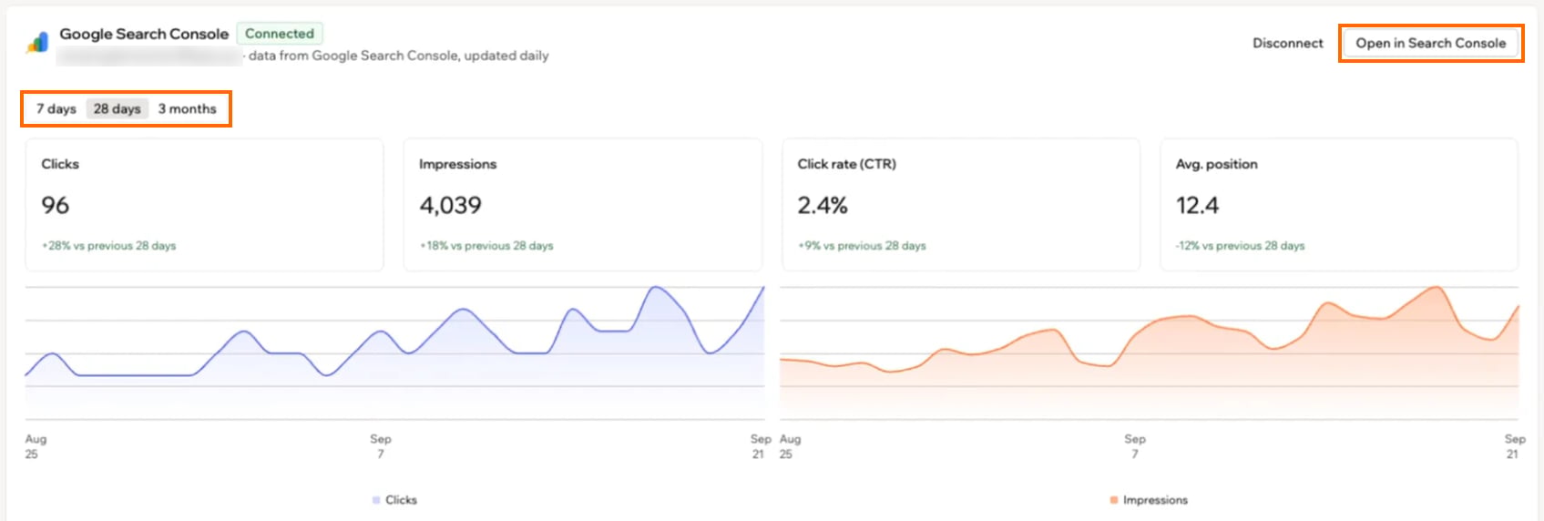1544x521 pixels.
Task: Click the Sep 21 label on Impressions chart
Action: (1514, 446)
